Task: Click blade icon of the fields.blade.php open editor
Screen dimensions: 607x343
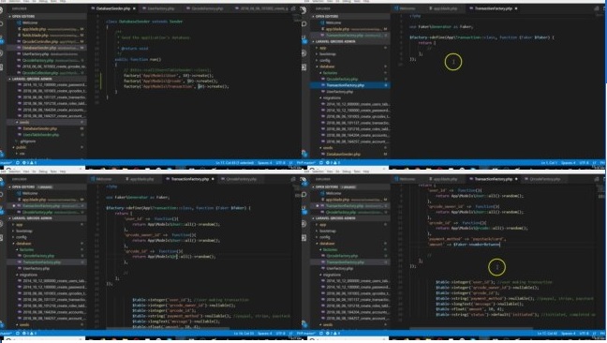Action: tap(20, 36)
